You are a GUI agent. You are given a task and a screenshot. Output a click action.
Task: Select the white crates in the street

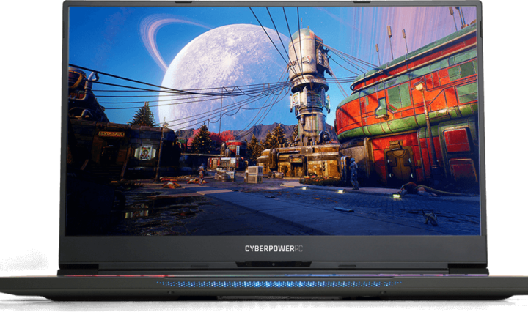pyautogui.click(x=254, y=174)
